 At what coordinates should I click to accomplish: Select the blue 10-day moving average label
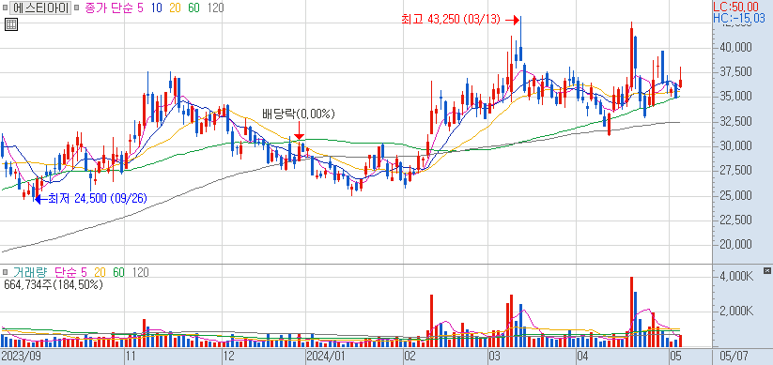(158, 8)
